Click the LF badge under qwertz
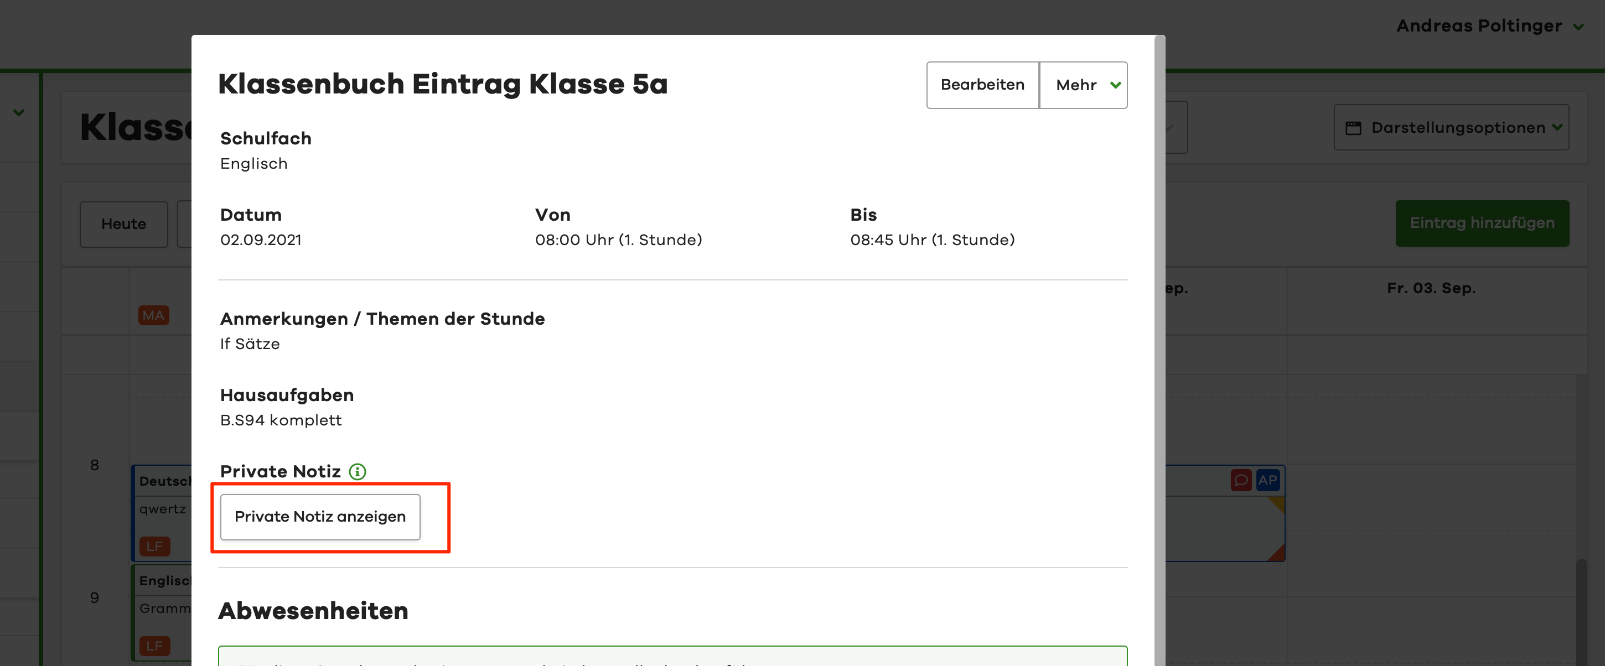The height and width of the screenshot is (666, 1605). click(x=154, y=547)
